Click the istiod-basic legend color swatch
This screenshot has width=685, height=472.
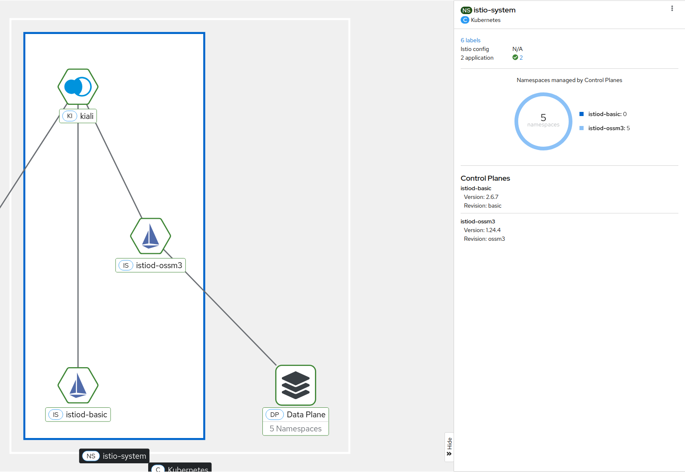tap(582, 114)
